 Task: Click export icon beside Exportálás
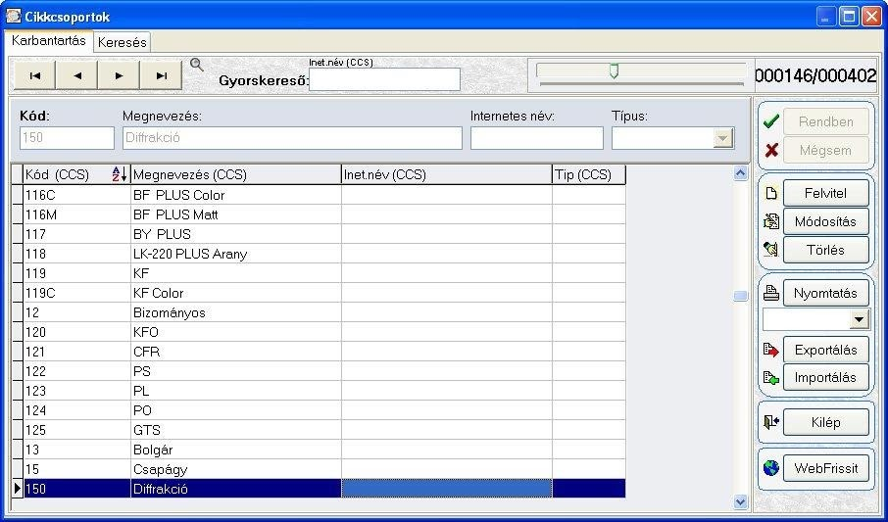click(770, 350)
